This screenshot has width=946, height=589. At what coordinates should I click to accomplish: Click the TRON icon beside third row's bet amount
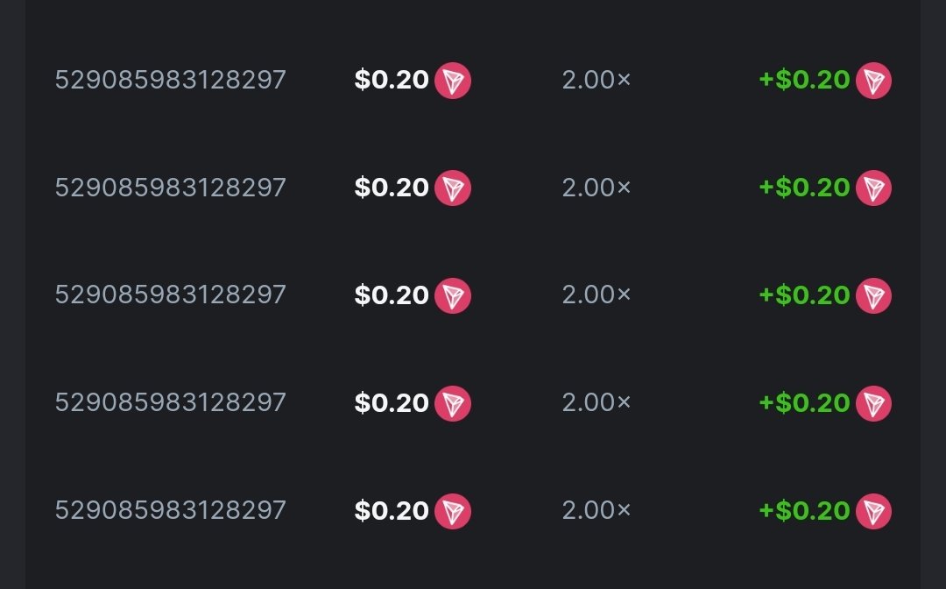tap(453, 295)
